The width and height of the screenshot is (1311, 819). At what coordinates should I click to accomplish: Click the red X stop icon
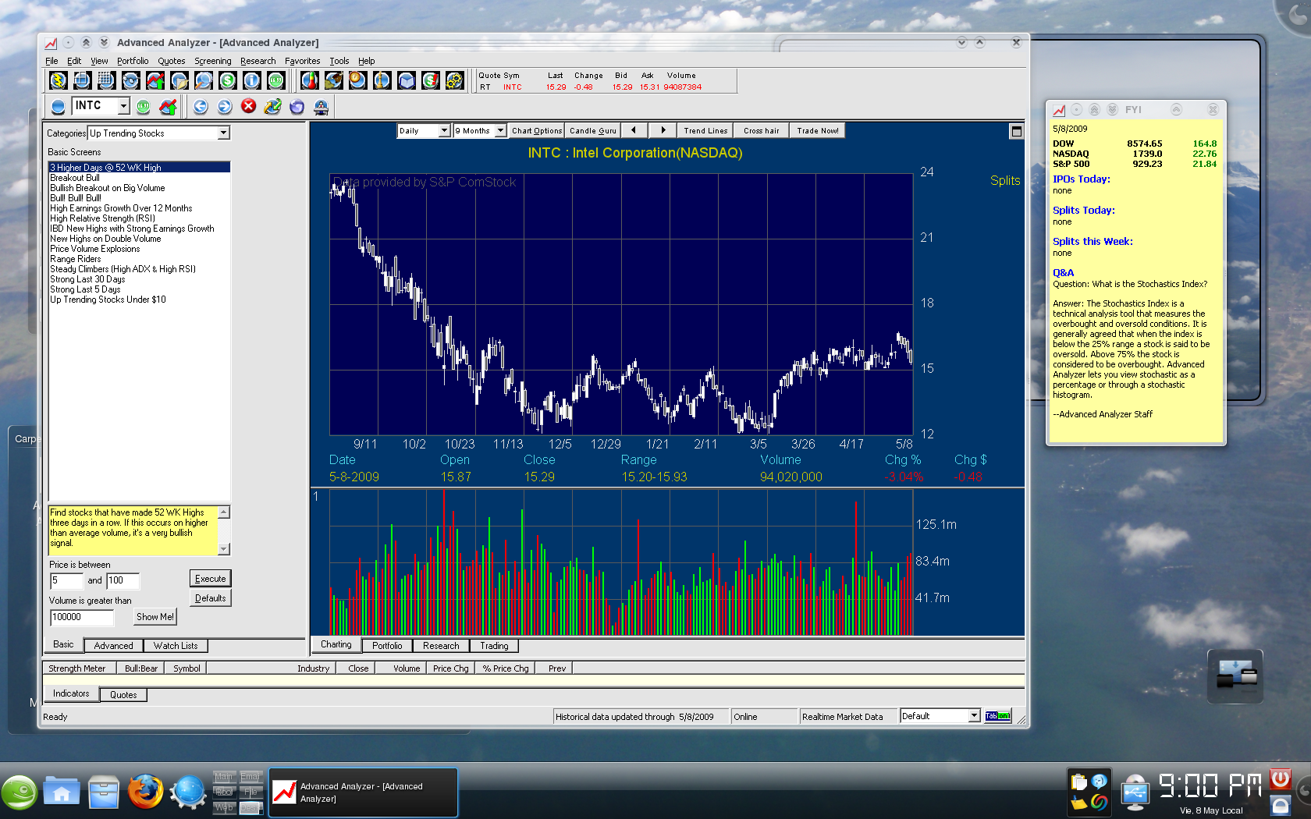click(x=248, y=107)
